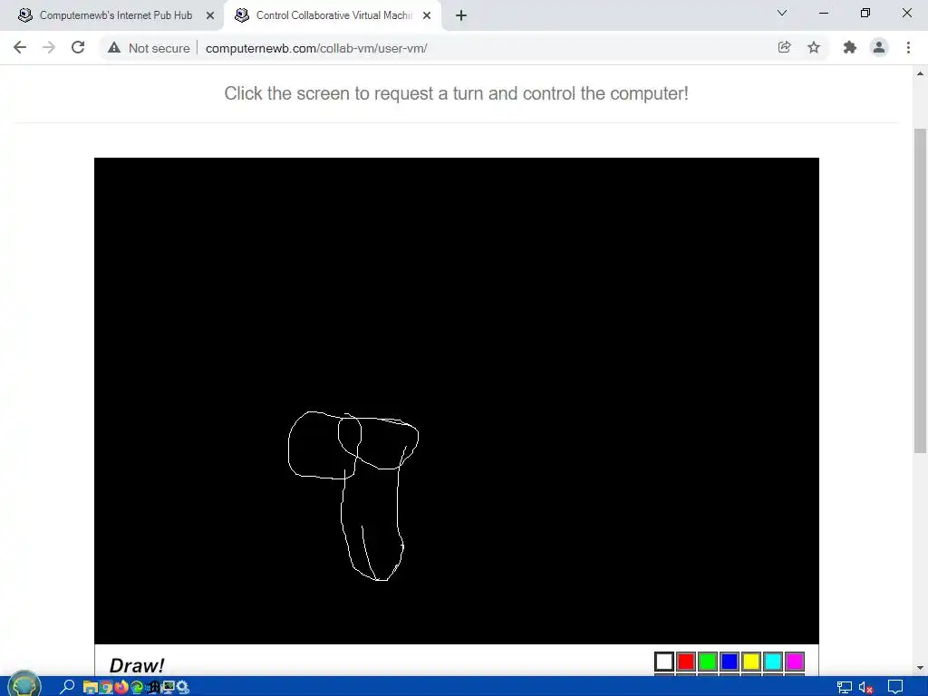Viewport: 928px width, 696px height.
Task: Open the Chrome profile avatar
Action: point(879,47)
